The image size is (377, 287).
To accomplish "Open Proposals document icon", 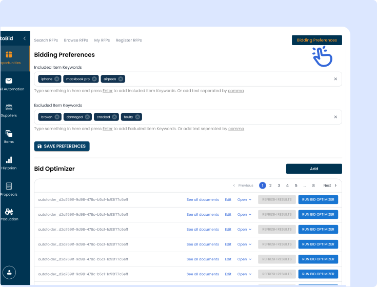I will [9, 186].
